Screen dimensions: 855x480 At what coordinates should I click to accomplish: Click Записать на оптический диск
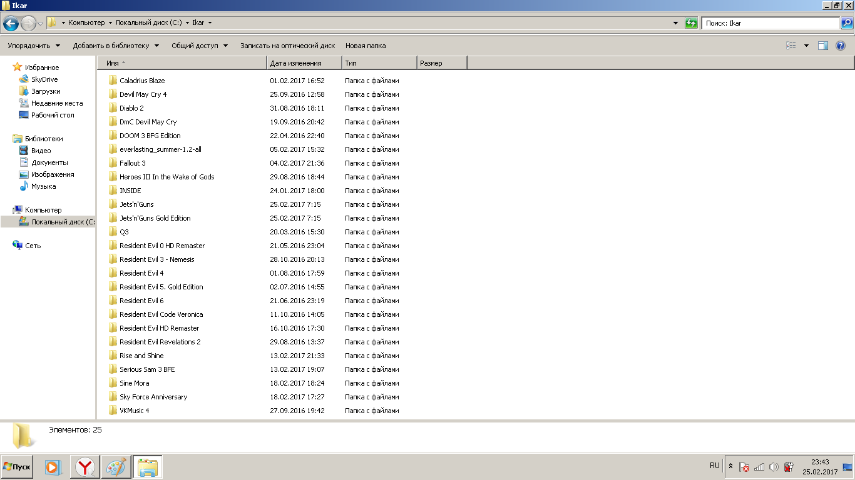coord(288,46)
